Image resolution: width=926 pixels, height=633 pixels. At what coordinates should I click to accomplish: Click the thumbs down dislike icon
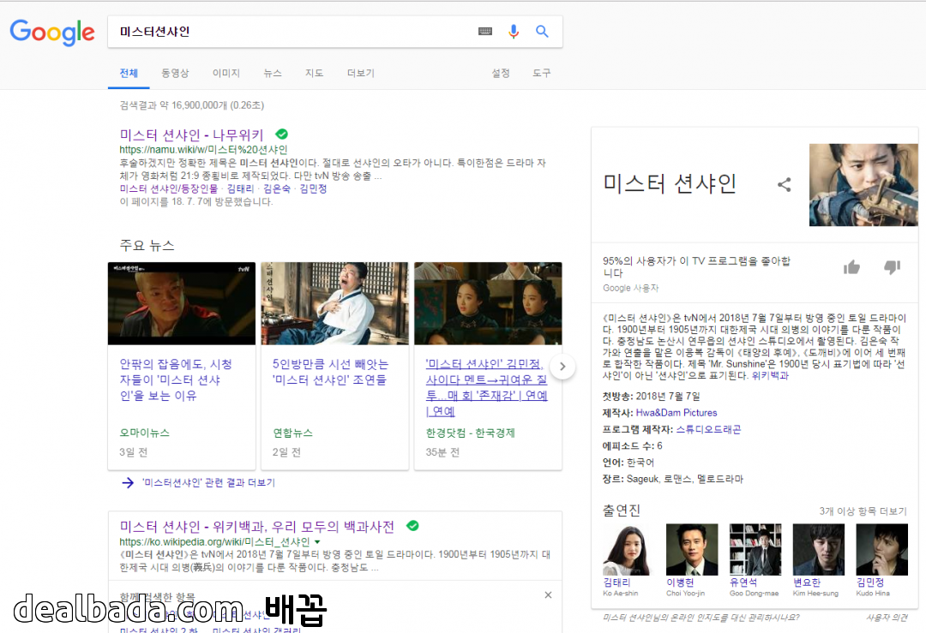coord(892,267)
